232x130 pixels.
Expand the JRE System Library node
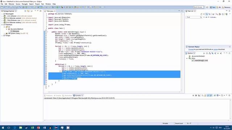click(x=4, y=34)
